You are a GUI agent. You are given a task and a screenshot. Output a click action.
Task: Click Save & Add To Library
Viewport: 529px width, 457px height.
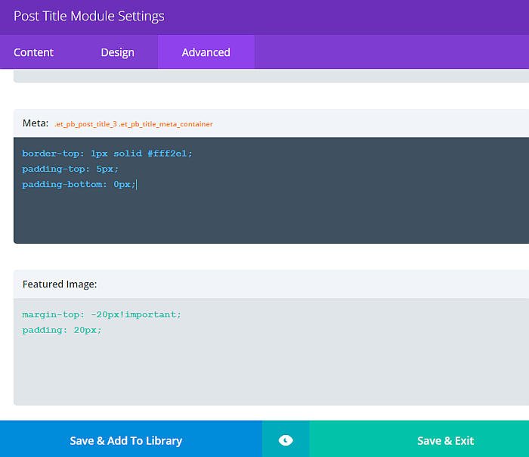[126, 440]
